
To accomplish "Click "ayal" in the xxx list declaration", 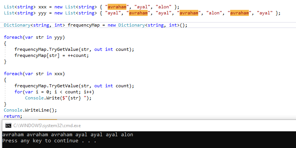I will click(x=142, y=7).
